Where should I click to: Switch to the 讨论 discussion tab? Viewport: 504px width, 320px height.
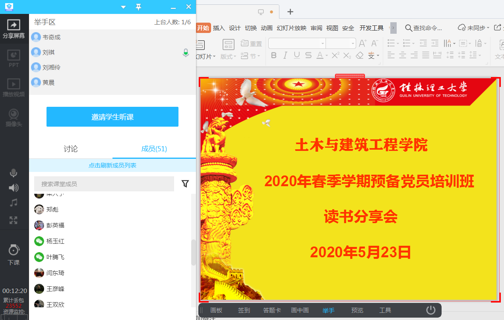[x=71, y=149]
